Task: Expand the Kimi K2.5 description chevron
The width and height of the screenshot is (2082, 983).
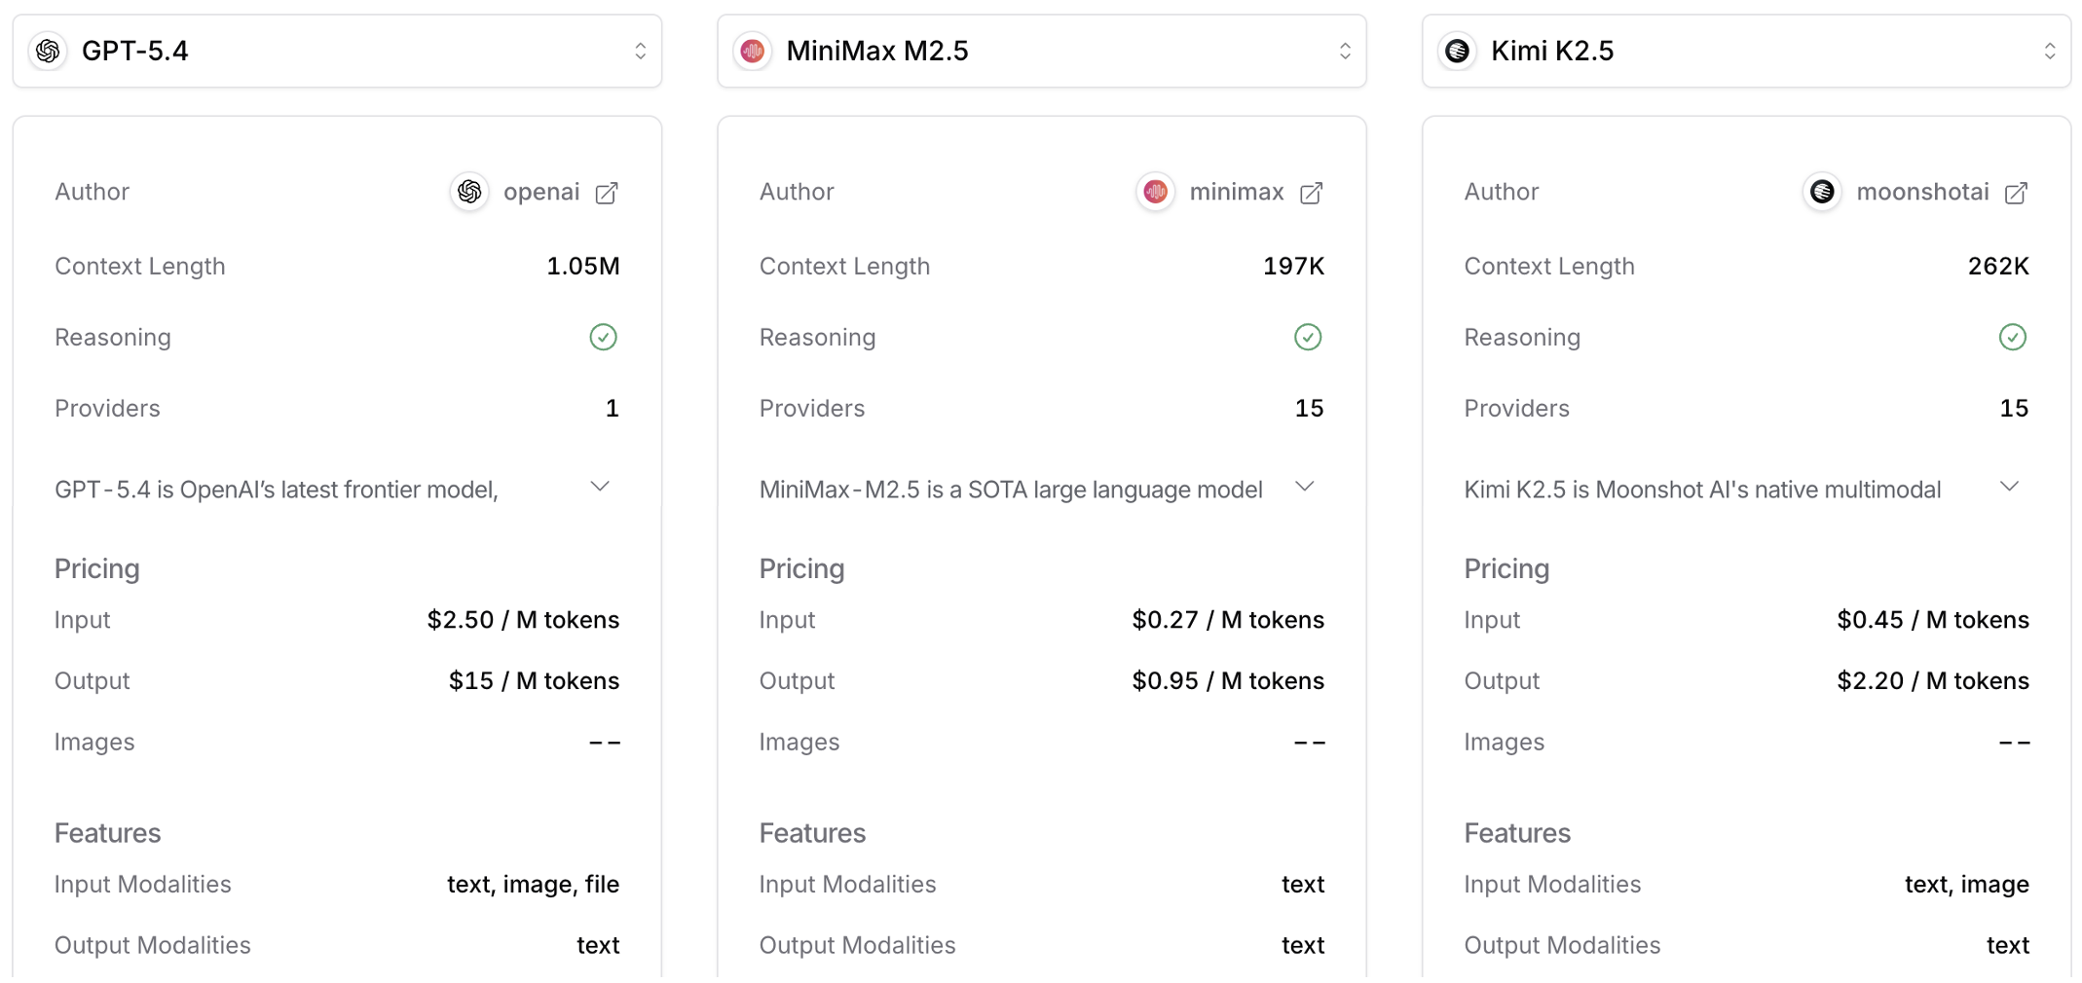Action: [x=2009, y=487]
